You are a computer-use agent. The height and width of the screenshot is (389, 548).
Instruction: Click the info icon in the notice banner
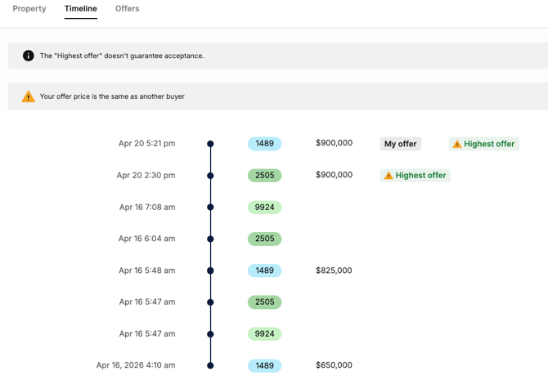28,56
